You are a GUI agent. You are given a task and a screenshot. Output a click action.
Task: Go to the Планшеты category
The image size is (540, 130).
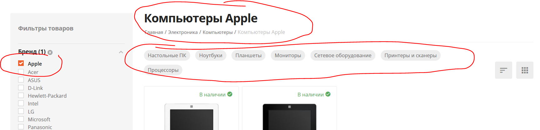tap(249, 55)
